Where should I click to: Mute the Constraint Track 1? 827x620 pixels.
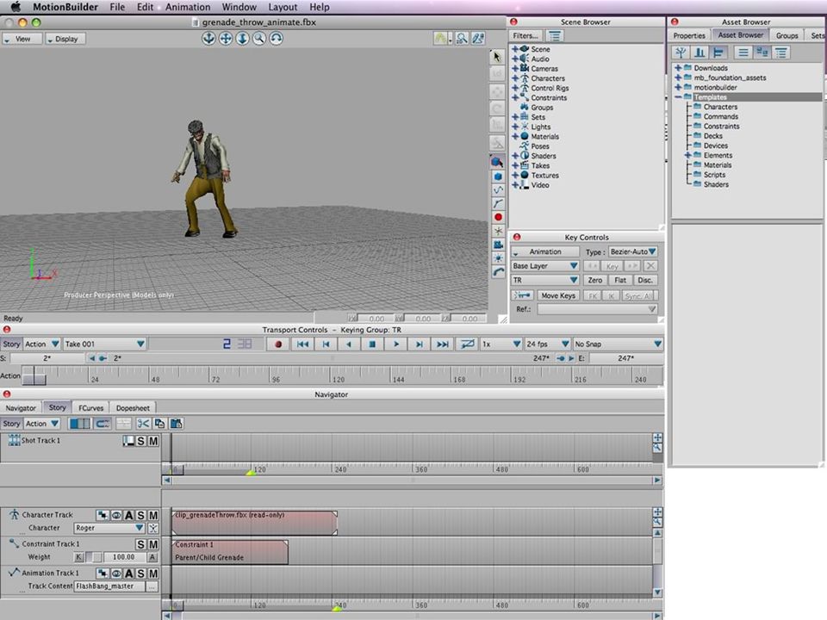pyautogui.click(x=153, y=544)
